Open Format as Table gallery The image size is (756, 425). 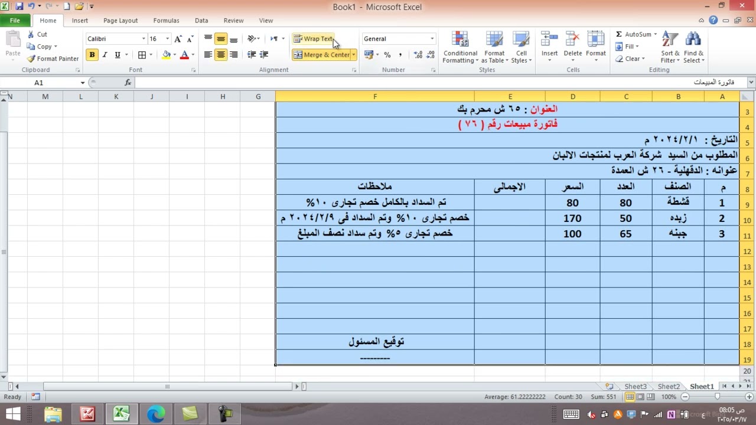(494, 47)
